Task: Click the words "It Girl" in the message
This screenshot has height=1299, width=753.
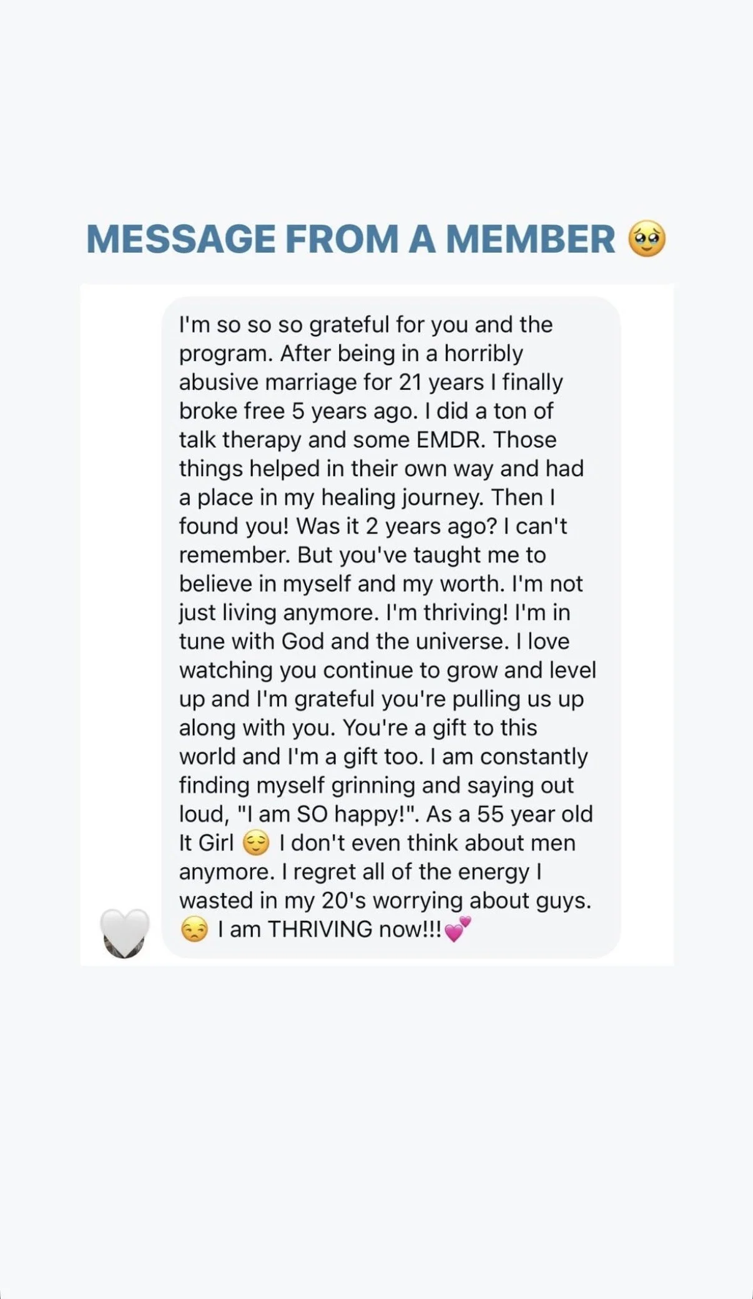Action: click(206, 844)
